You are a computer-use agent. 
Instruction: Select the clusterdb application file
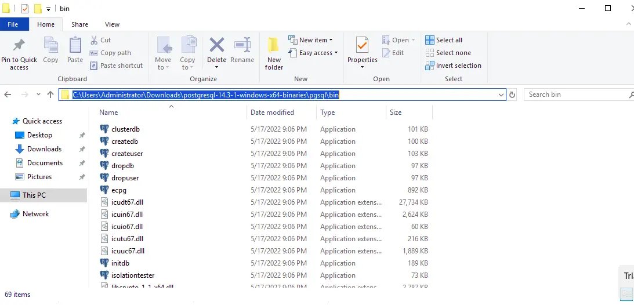pos(125,129)
